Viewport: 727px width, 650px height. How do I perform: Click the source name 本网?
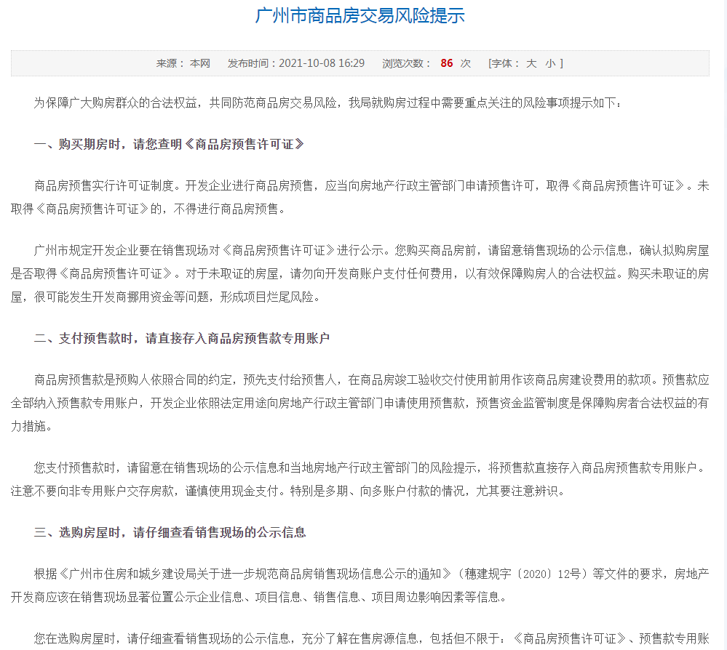(x=200, y=63)
